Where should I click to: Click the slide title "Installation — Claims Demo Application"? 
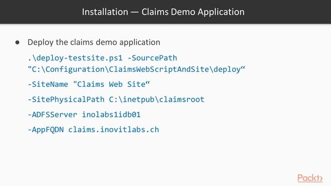(163, 12)
